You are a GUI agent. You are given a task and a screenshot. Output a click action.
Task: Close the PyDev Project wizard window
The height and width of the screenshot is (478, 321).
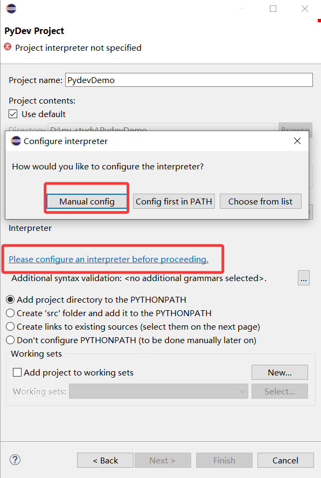coord(304,9)
